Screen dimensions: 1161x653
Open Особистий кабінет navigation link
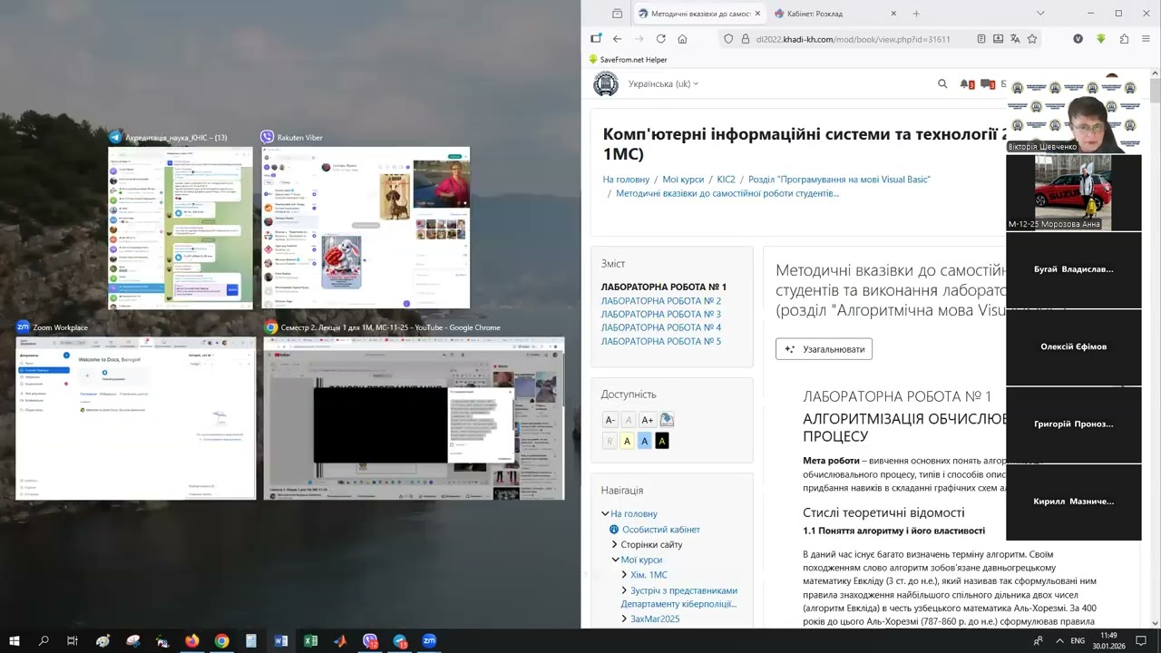[661, 530]
